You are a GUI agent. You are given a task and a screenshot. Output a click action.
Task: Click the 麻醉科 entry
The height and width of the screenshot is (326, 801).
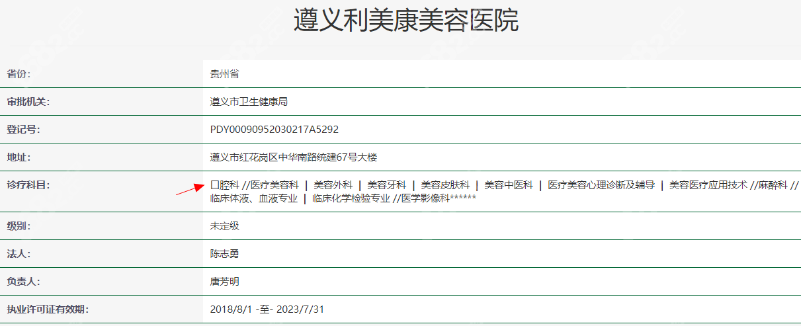point(773,185)
